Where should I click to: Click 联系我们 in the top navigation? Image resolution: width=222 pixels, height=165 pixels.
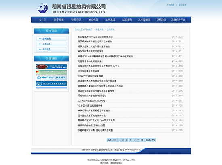coord(161,19)
